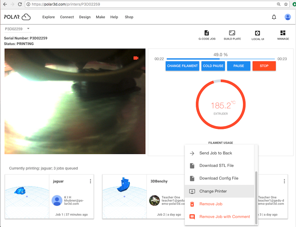Click the Serial Number: P3D02259 text
296x227 pixels.
[26, 38]
